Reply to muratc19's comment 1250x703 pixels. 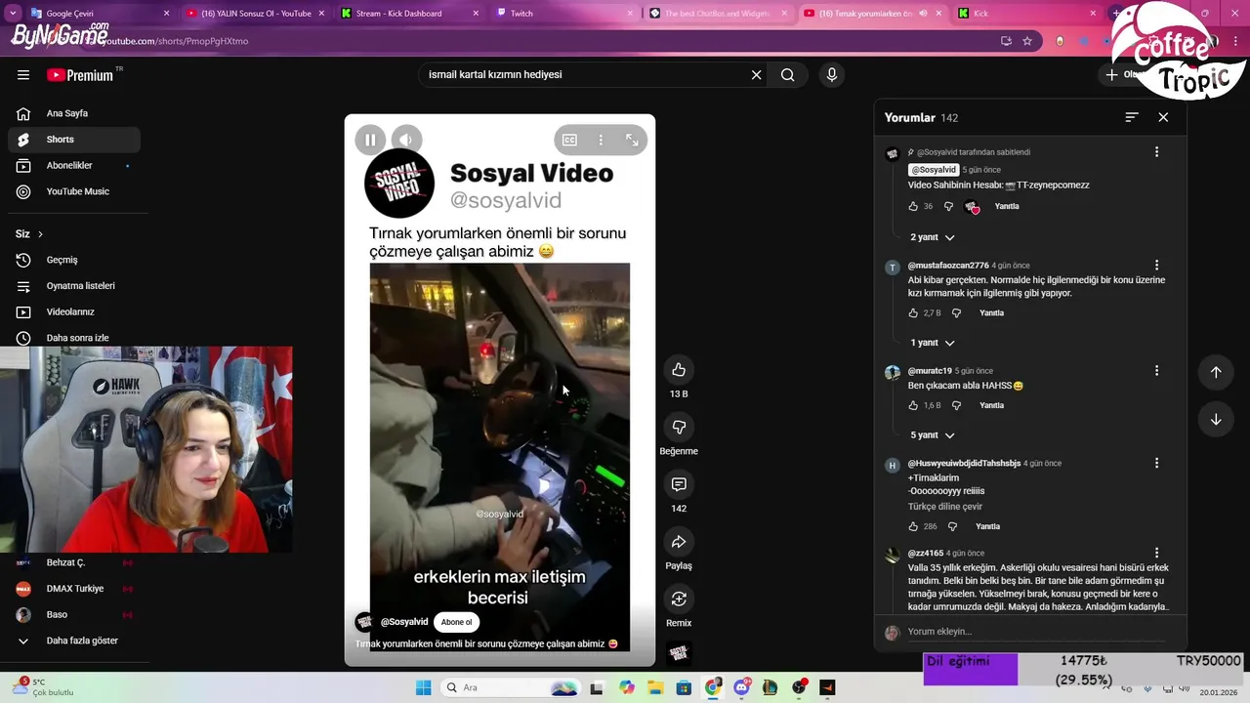[991, 405]
